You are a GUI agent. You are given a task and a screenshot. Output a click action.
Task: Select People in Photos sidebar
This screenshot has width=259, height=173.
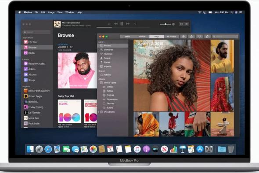113,58
